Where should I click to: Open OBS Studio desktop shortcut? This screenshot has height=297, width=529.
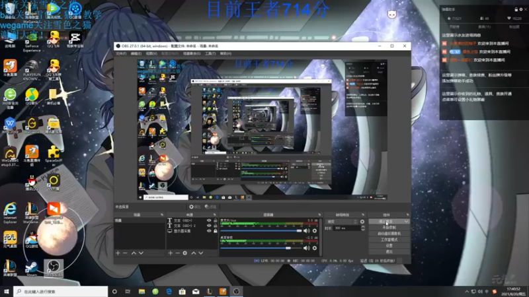coord(54,269)
